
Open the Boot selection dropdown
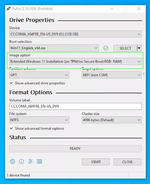click(54, 48)
